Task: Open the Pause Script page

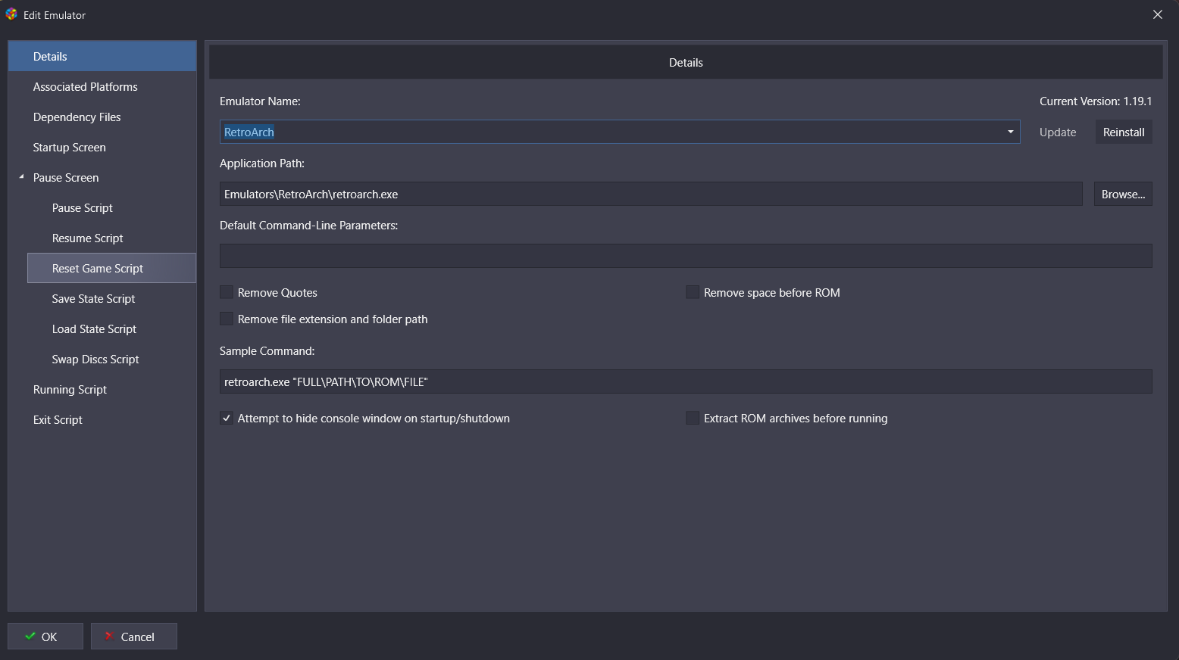Action: [111, 207]
